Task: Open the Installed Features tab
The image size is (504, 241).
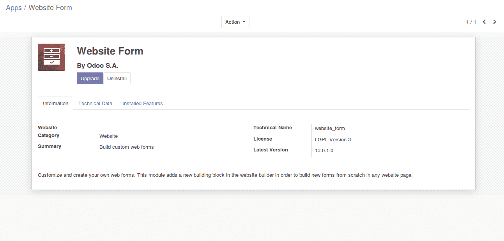Action: point(142,104)
